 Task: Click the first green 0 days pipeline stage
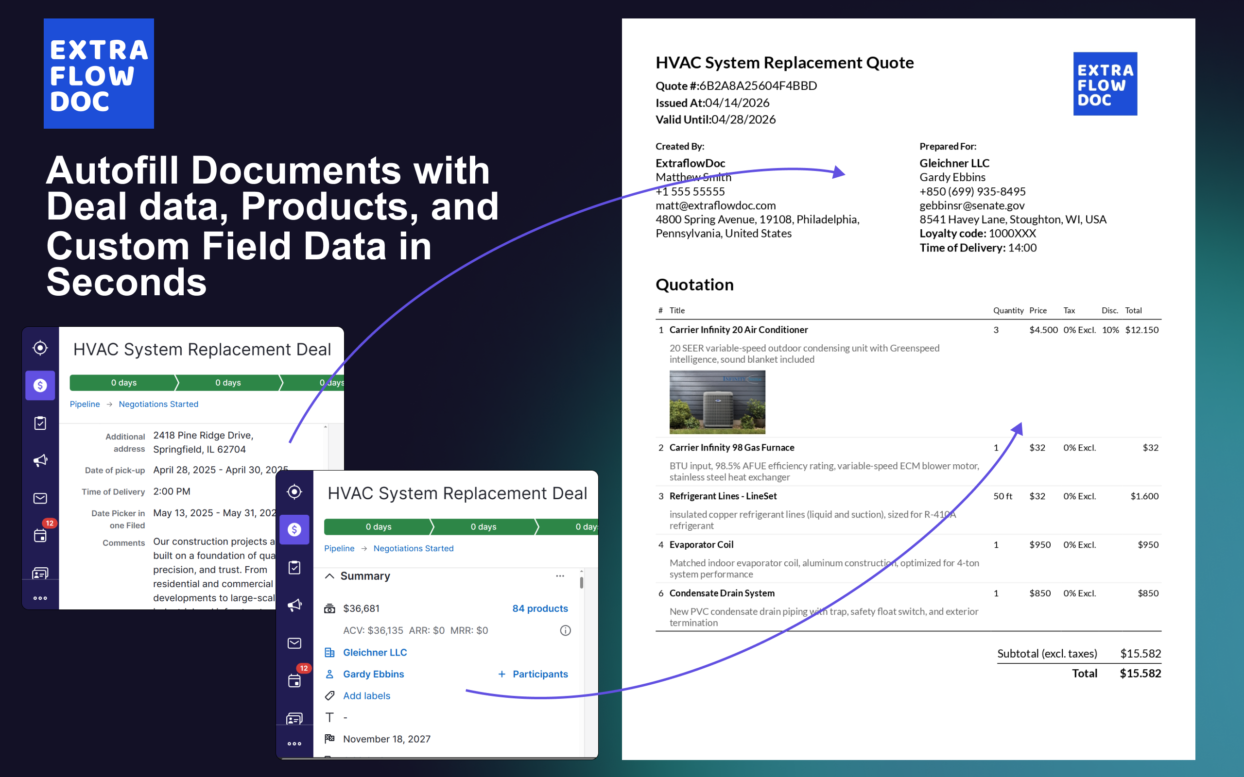pyautogui.click(x=379, y=526)
